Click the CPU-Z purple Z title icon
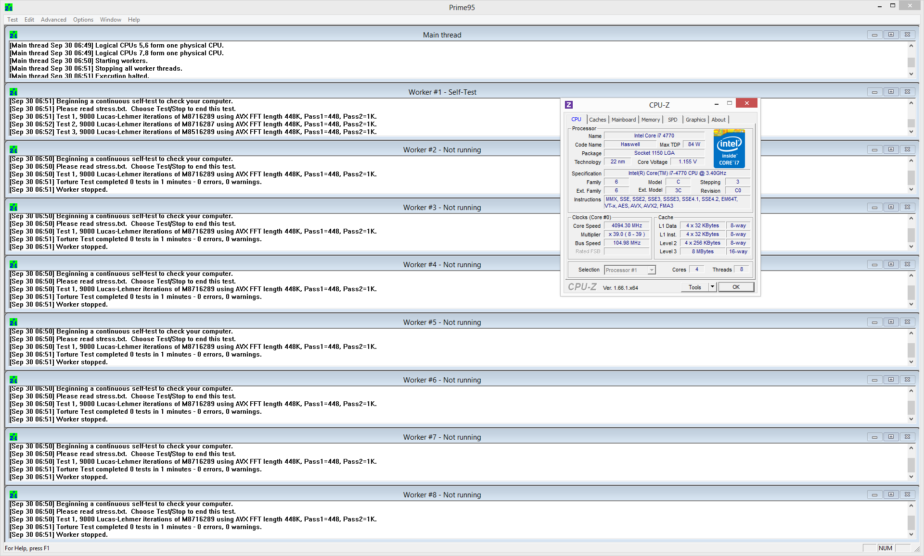 click(569, 105)
